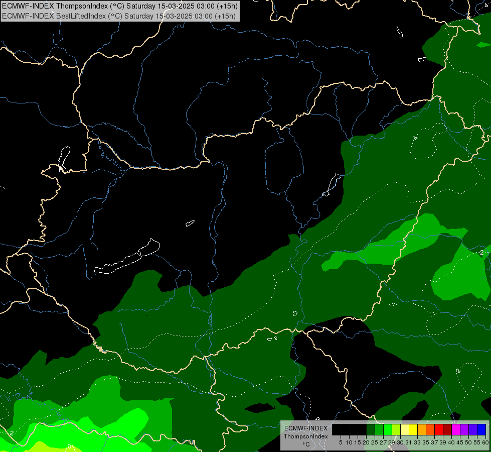Select the bright green 27–29 legend swatch

click(x=387, y=429)
